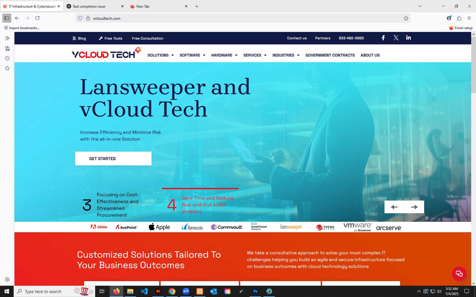The height and width of the screenshot is (297, 476).
Task: Show hidden system tray icons
Action: coord(419,291)
